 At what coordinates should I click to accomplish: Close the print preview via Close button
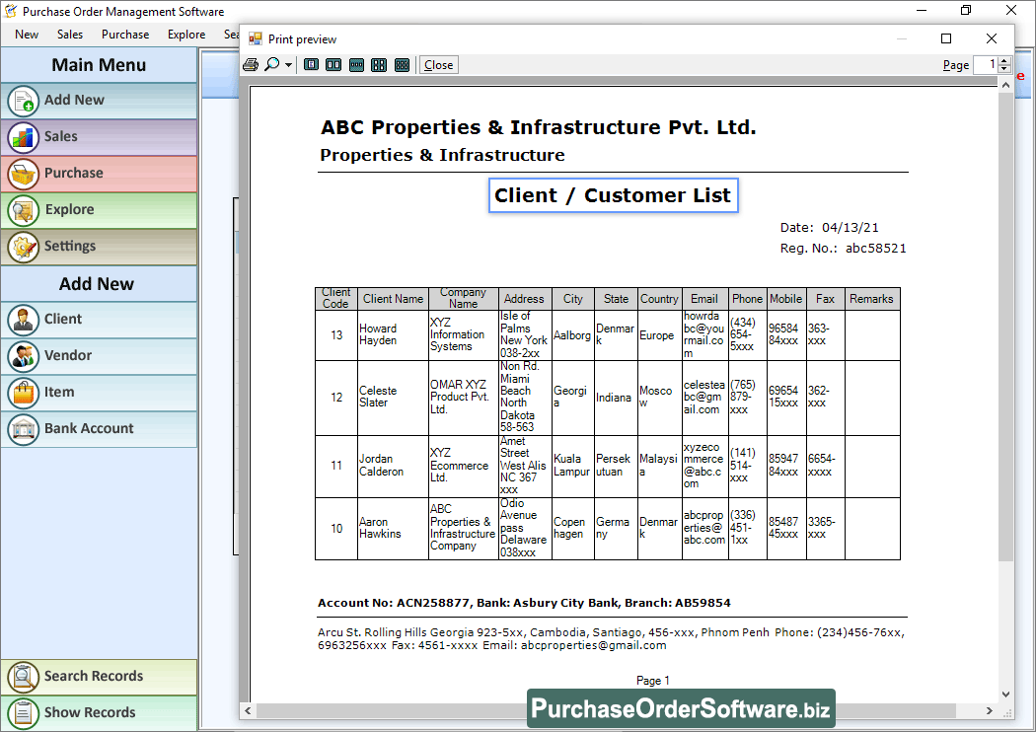(x=439, y=65)
